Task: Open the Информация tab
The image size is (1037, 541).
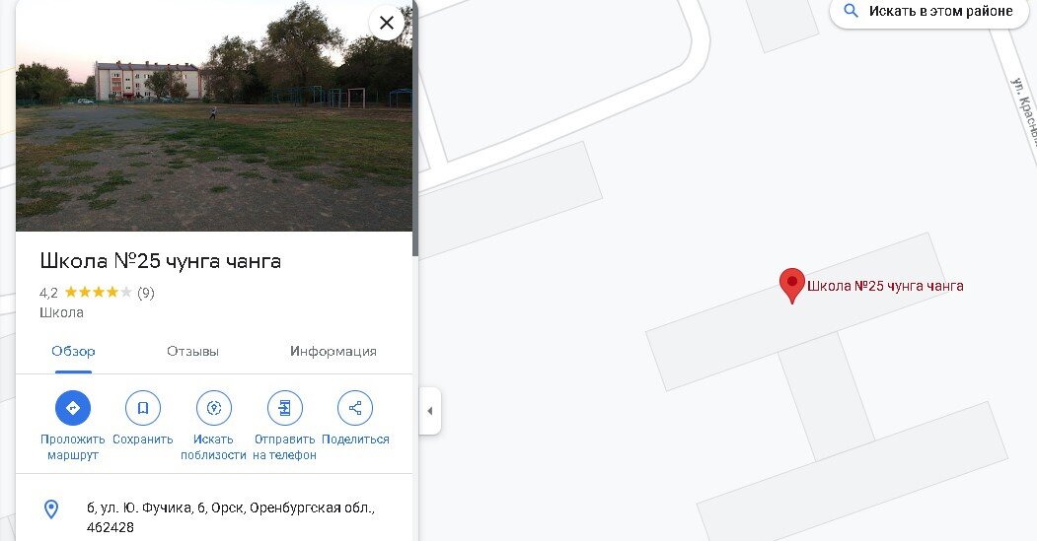Action: tap(333, 352)
